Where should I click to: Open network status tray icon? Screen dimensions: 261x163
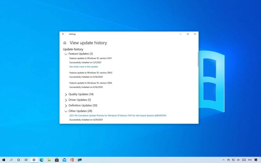(234, 160)
